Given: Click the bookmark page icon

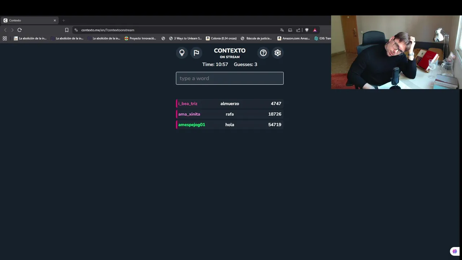Looking at the screenshot, I should (66, 30).
